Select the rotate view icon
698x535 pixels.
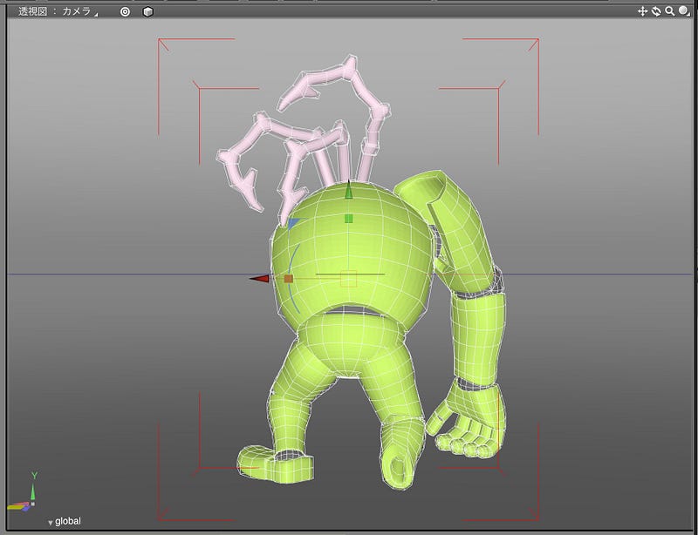(x=656, y=11)
